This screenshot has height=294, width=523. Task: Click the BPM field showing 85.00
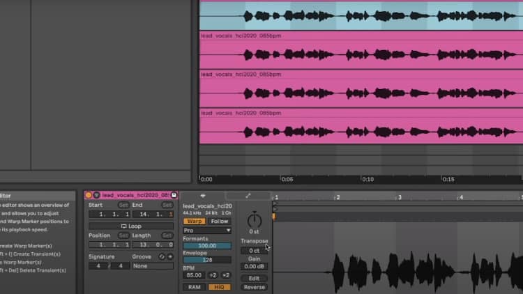[x=194, y=275]
